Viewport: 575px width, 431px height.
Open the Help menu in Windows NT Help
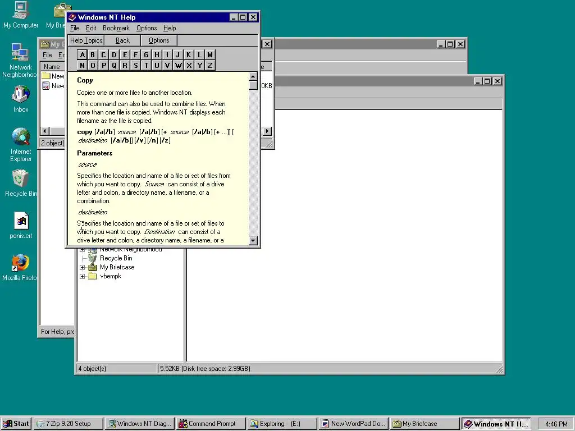pos(170,28)
